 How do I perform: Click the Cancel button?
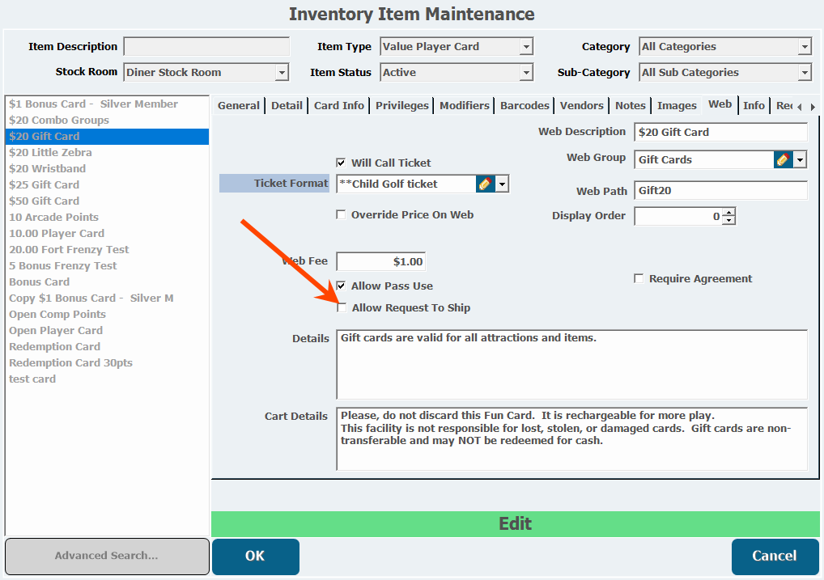coord(775,556)
